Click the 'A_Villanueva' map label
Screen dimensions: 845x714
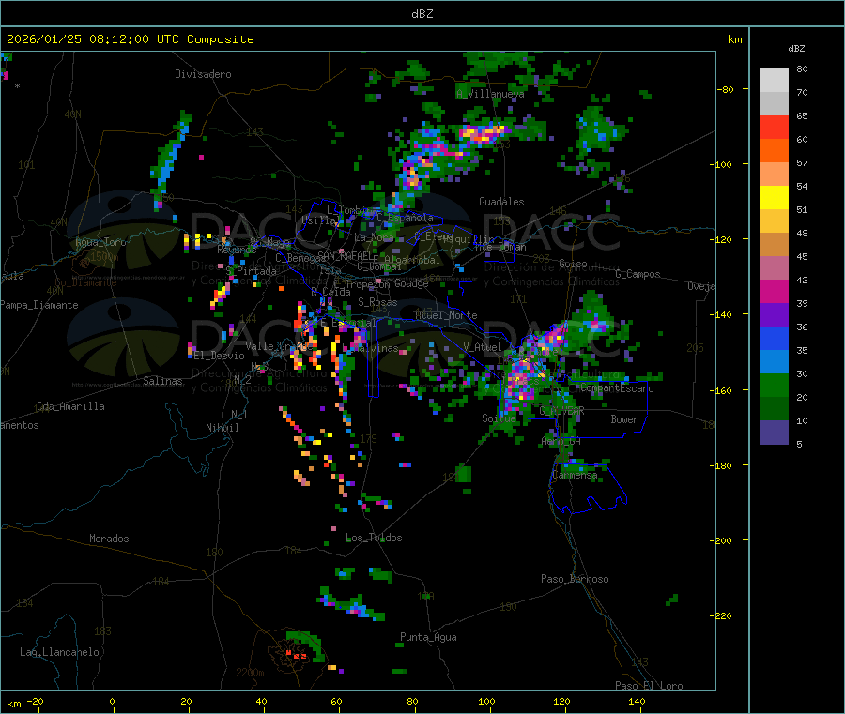[x=490, y=94]
